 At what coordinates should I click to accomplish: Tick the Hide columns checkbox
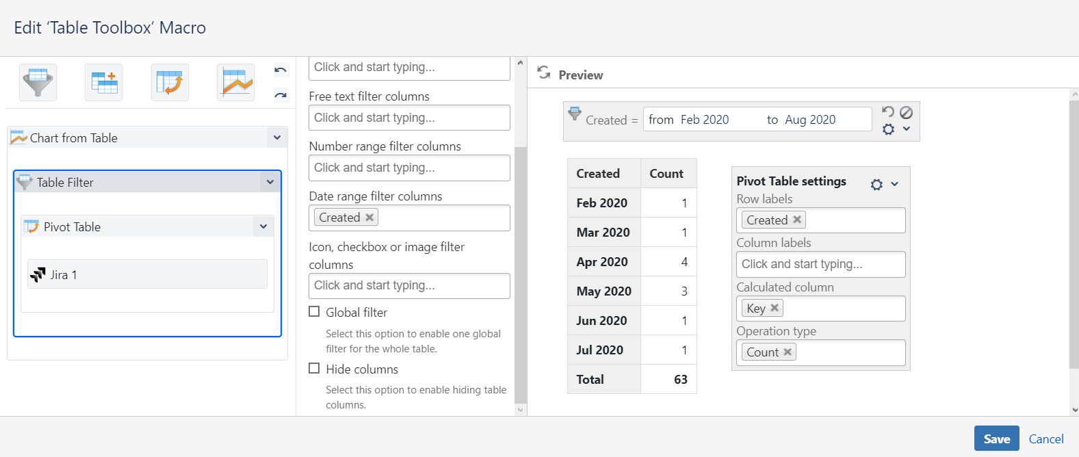tap(314, 368)
